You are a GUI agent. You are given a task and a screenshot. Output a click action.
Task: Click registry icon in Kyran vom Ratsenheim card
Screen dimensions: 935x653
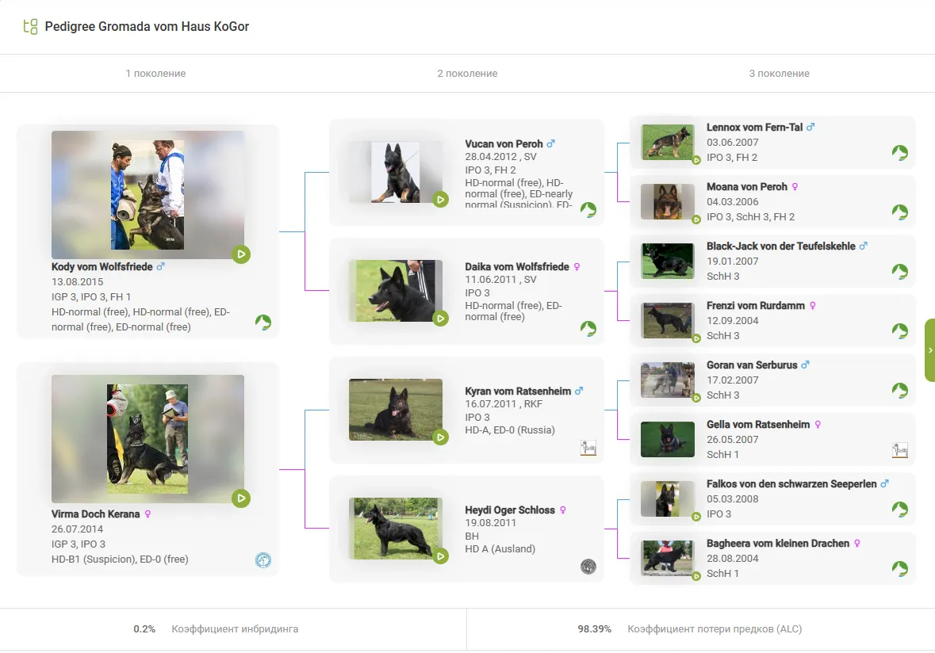588,449
